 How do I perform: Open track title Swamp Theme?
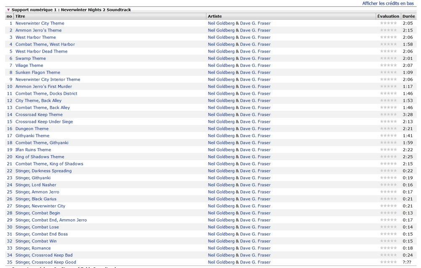31,58
